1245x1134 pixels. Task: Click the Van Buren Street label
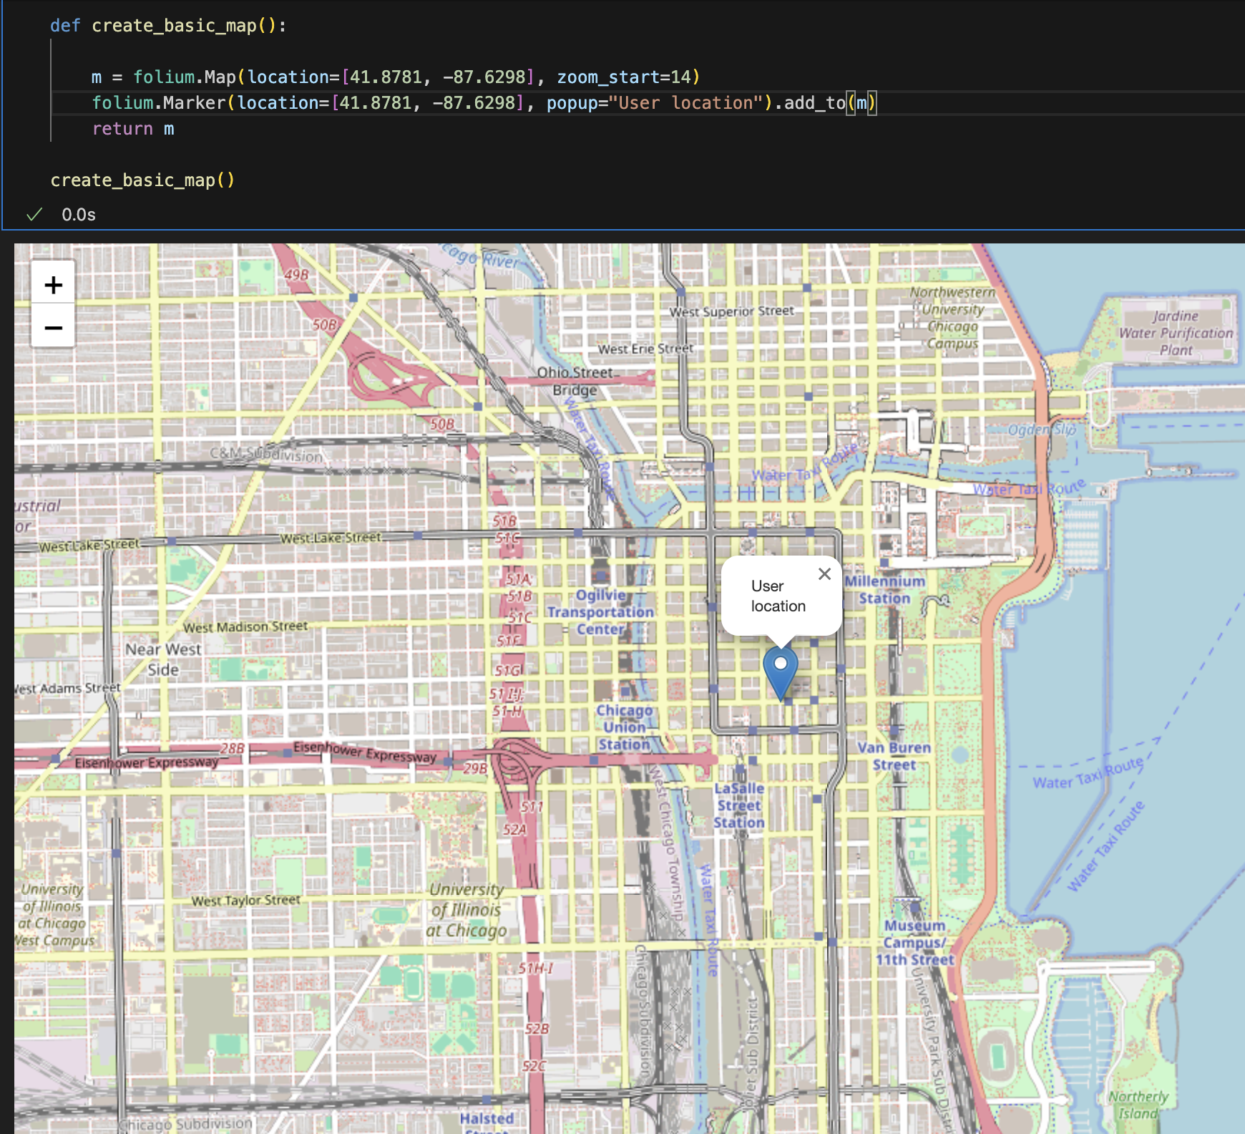[894, 756]
